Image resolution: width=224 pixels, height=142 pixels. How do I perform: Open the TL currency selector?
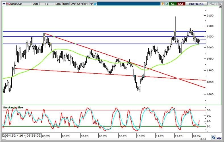click(46, 4)
